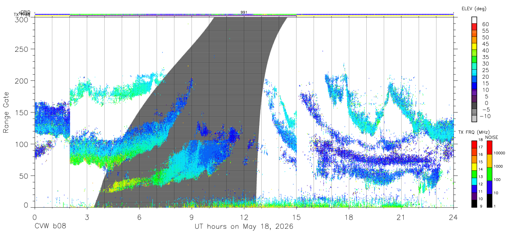Click the NOISE scale value "100"

(x=496, y=179)
